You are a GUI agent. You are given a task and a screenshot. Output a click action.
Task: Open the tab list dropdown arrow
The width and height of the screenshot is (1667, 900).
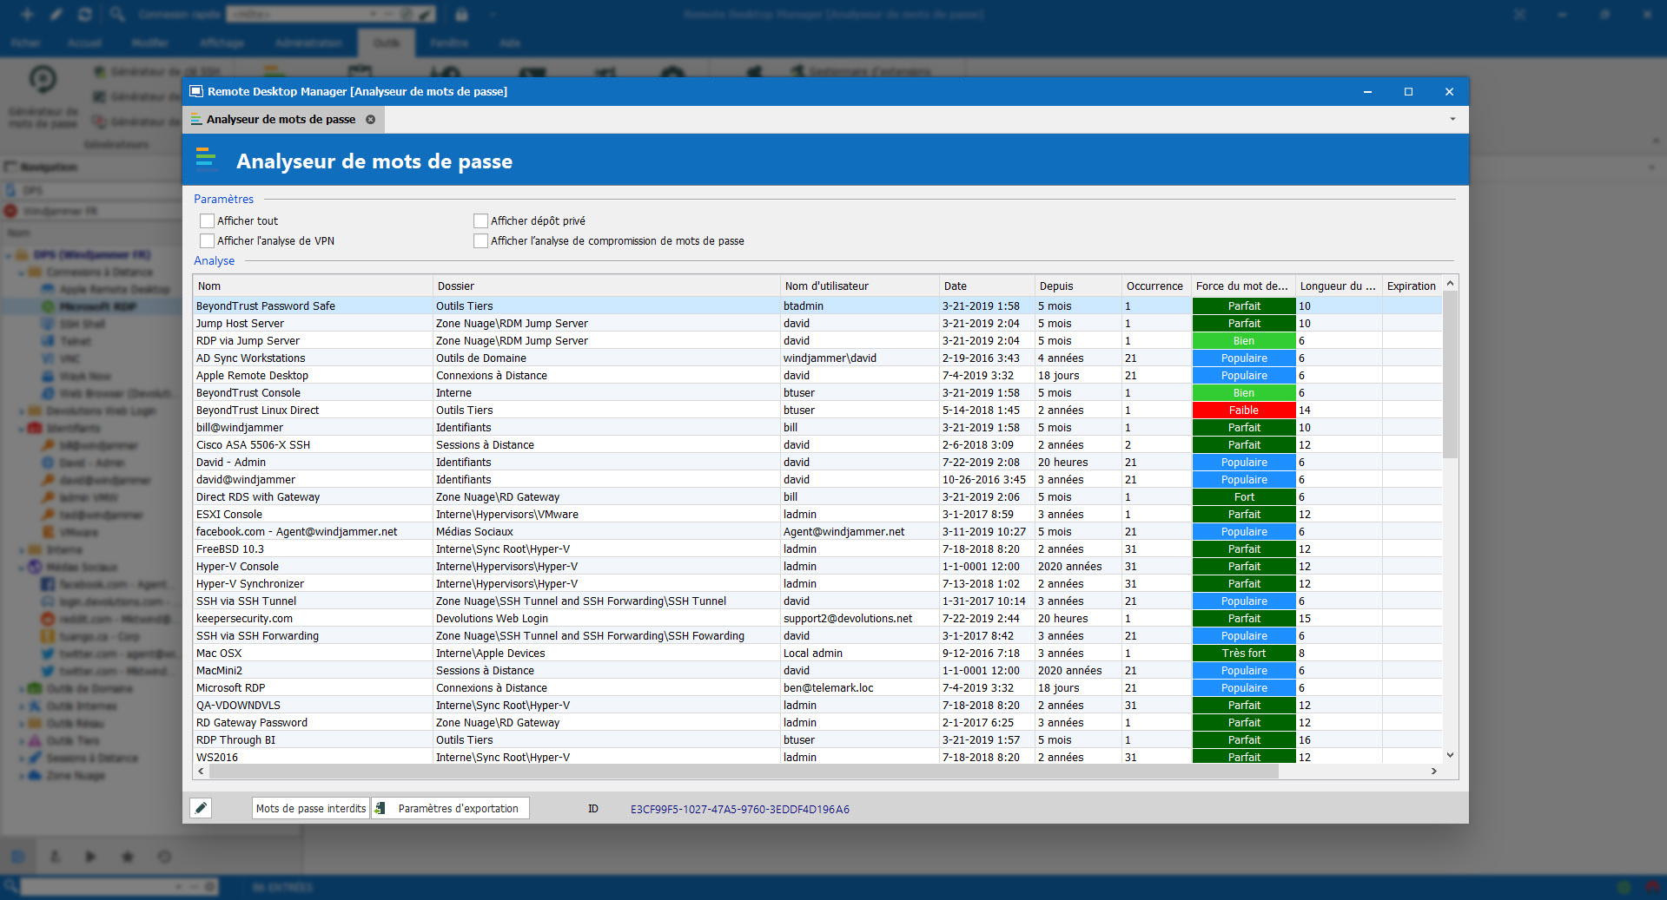[1452, 119]
